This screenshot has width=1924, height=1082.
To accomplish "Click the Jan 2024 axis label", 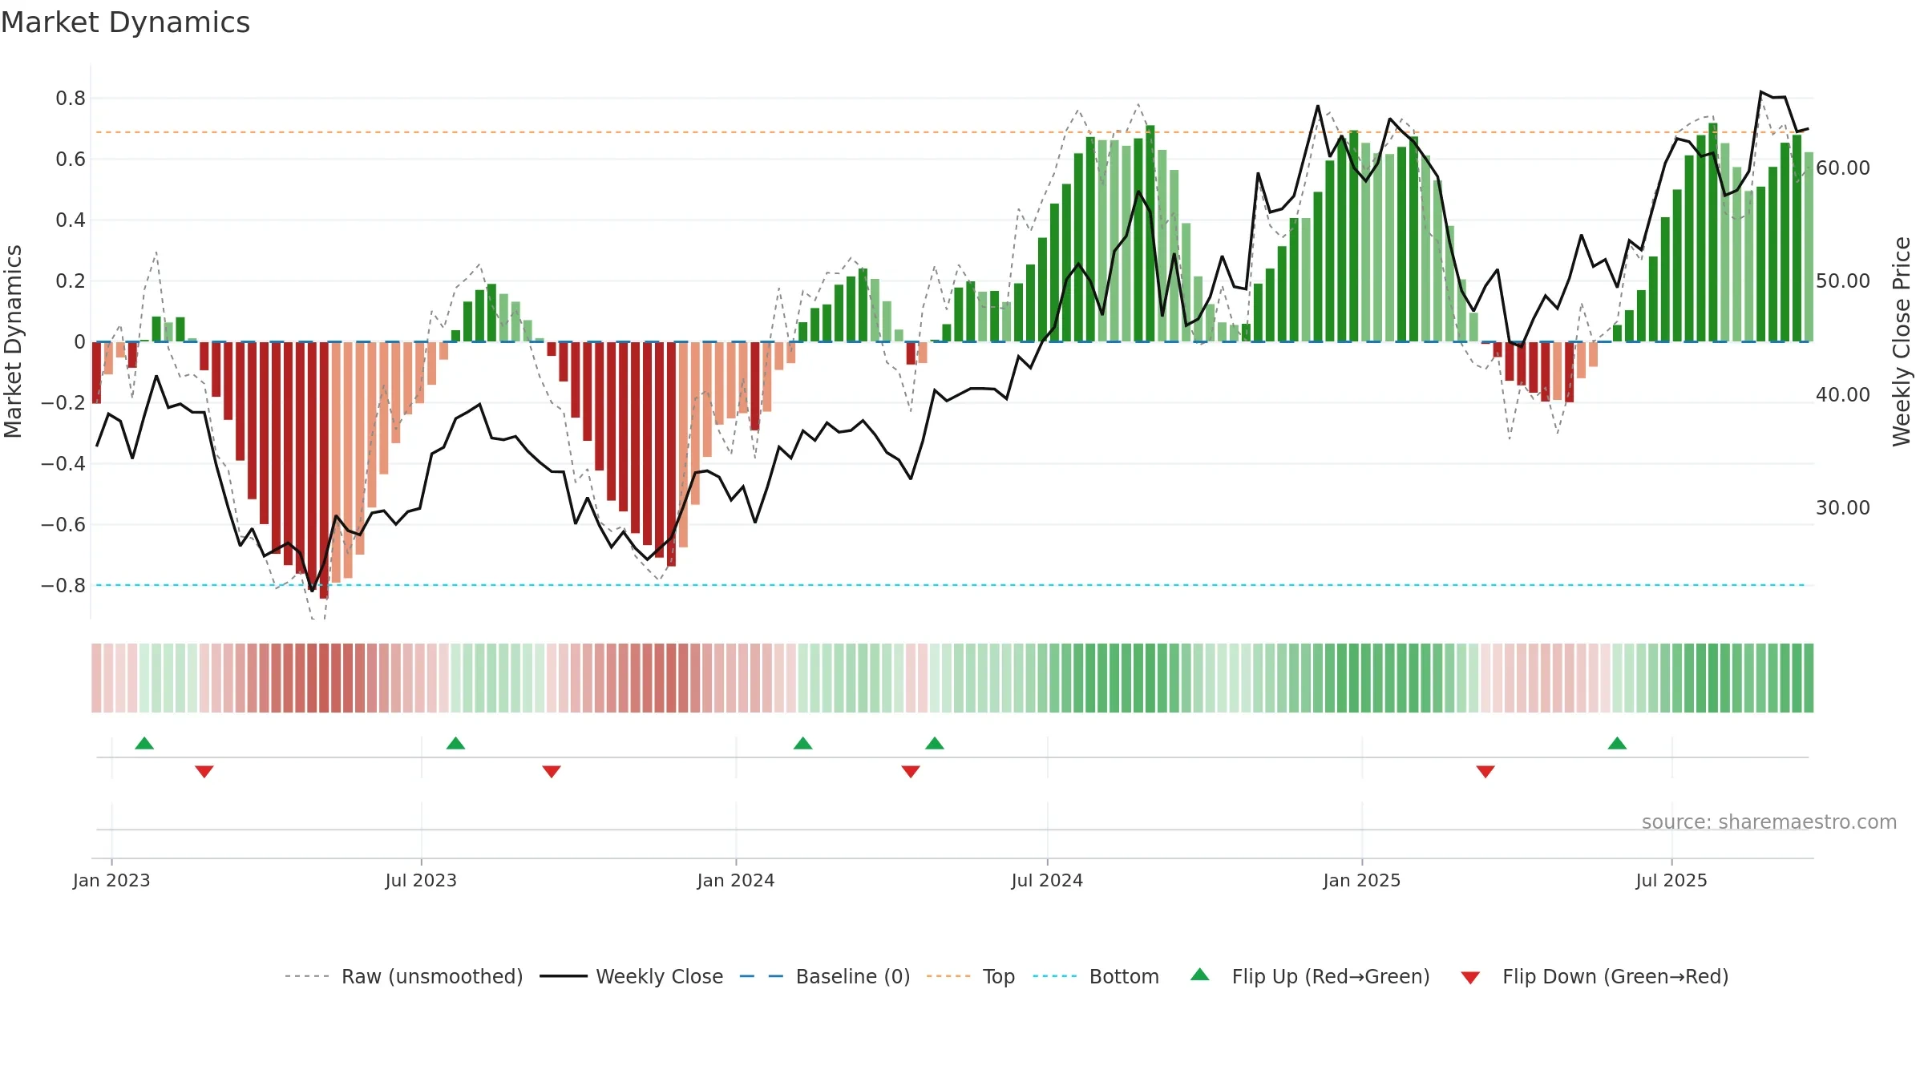I will pos(736,880).
